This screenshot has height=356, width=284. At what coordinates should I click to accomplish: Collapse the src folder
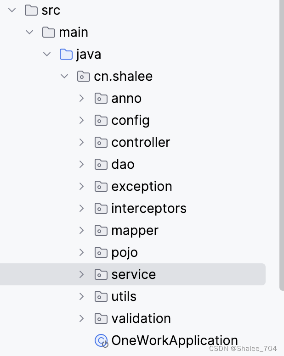(x=12, y=10)
